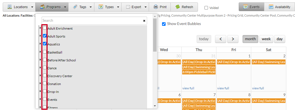Check the Drop-In checkbox
This screenshot has width=295, height=110.
point(45,91)
